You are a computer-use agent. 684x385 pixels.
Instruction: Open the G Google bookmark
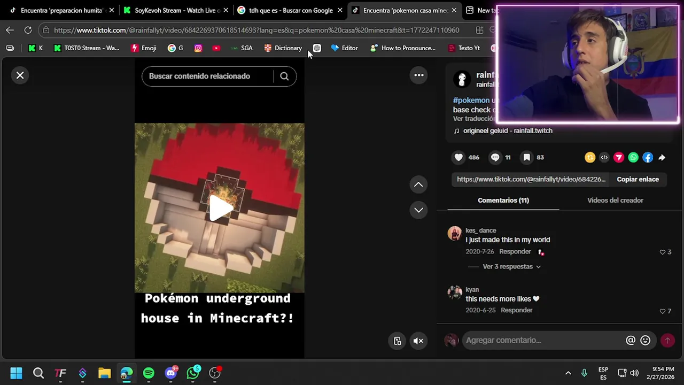coord(175,48)
